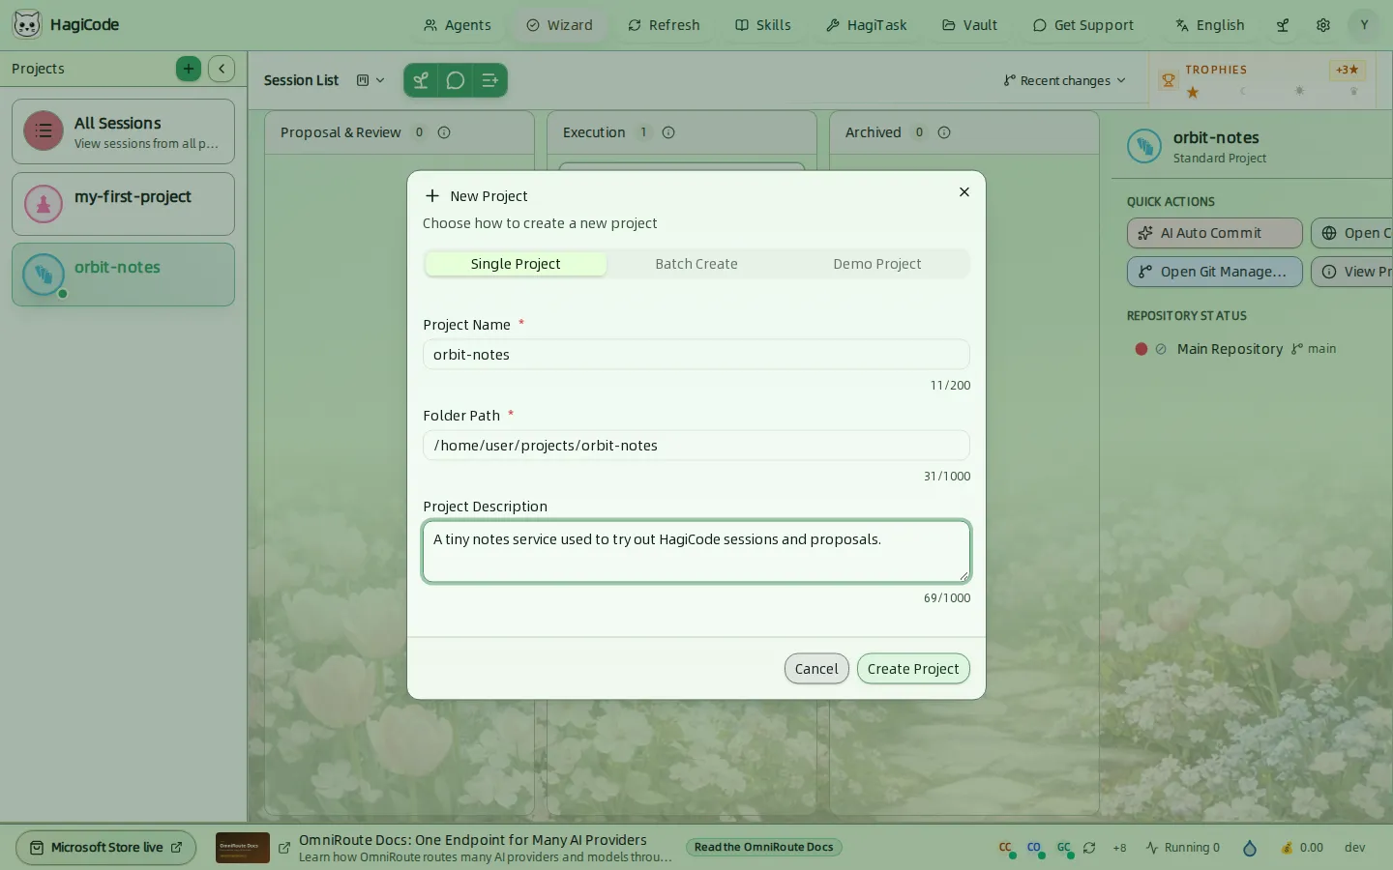Click the water droplet icon in the status bar
Image resolution: width=1393 pixels, height=870 pixels.
pos(1250,848)
